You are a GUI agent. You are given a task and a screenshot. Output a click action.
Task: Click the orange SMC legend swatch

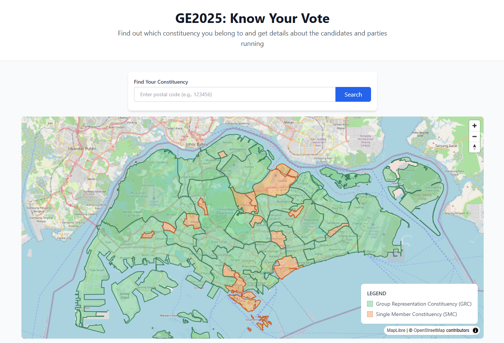click(x=370, y=314)
